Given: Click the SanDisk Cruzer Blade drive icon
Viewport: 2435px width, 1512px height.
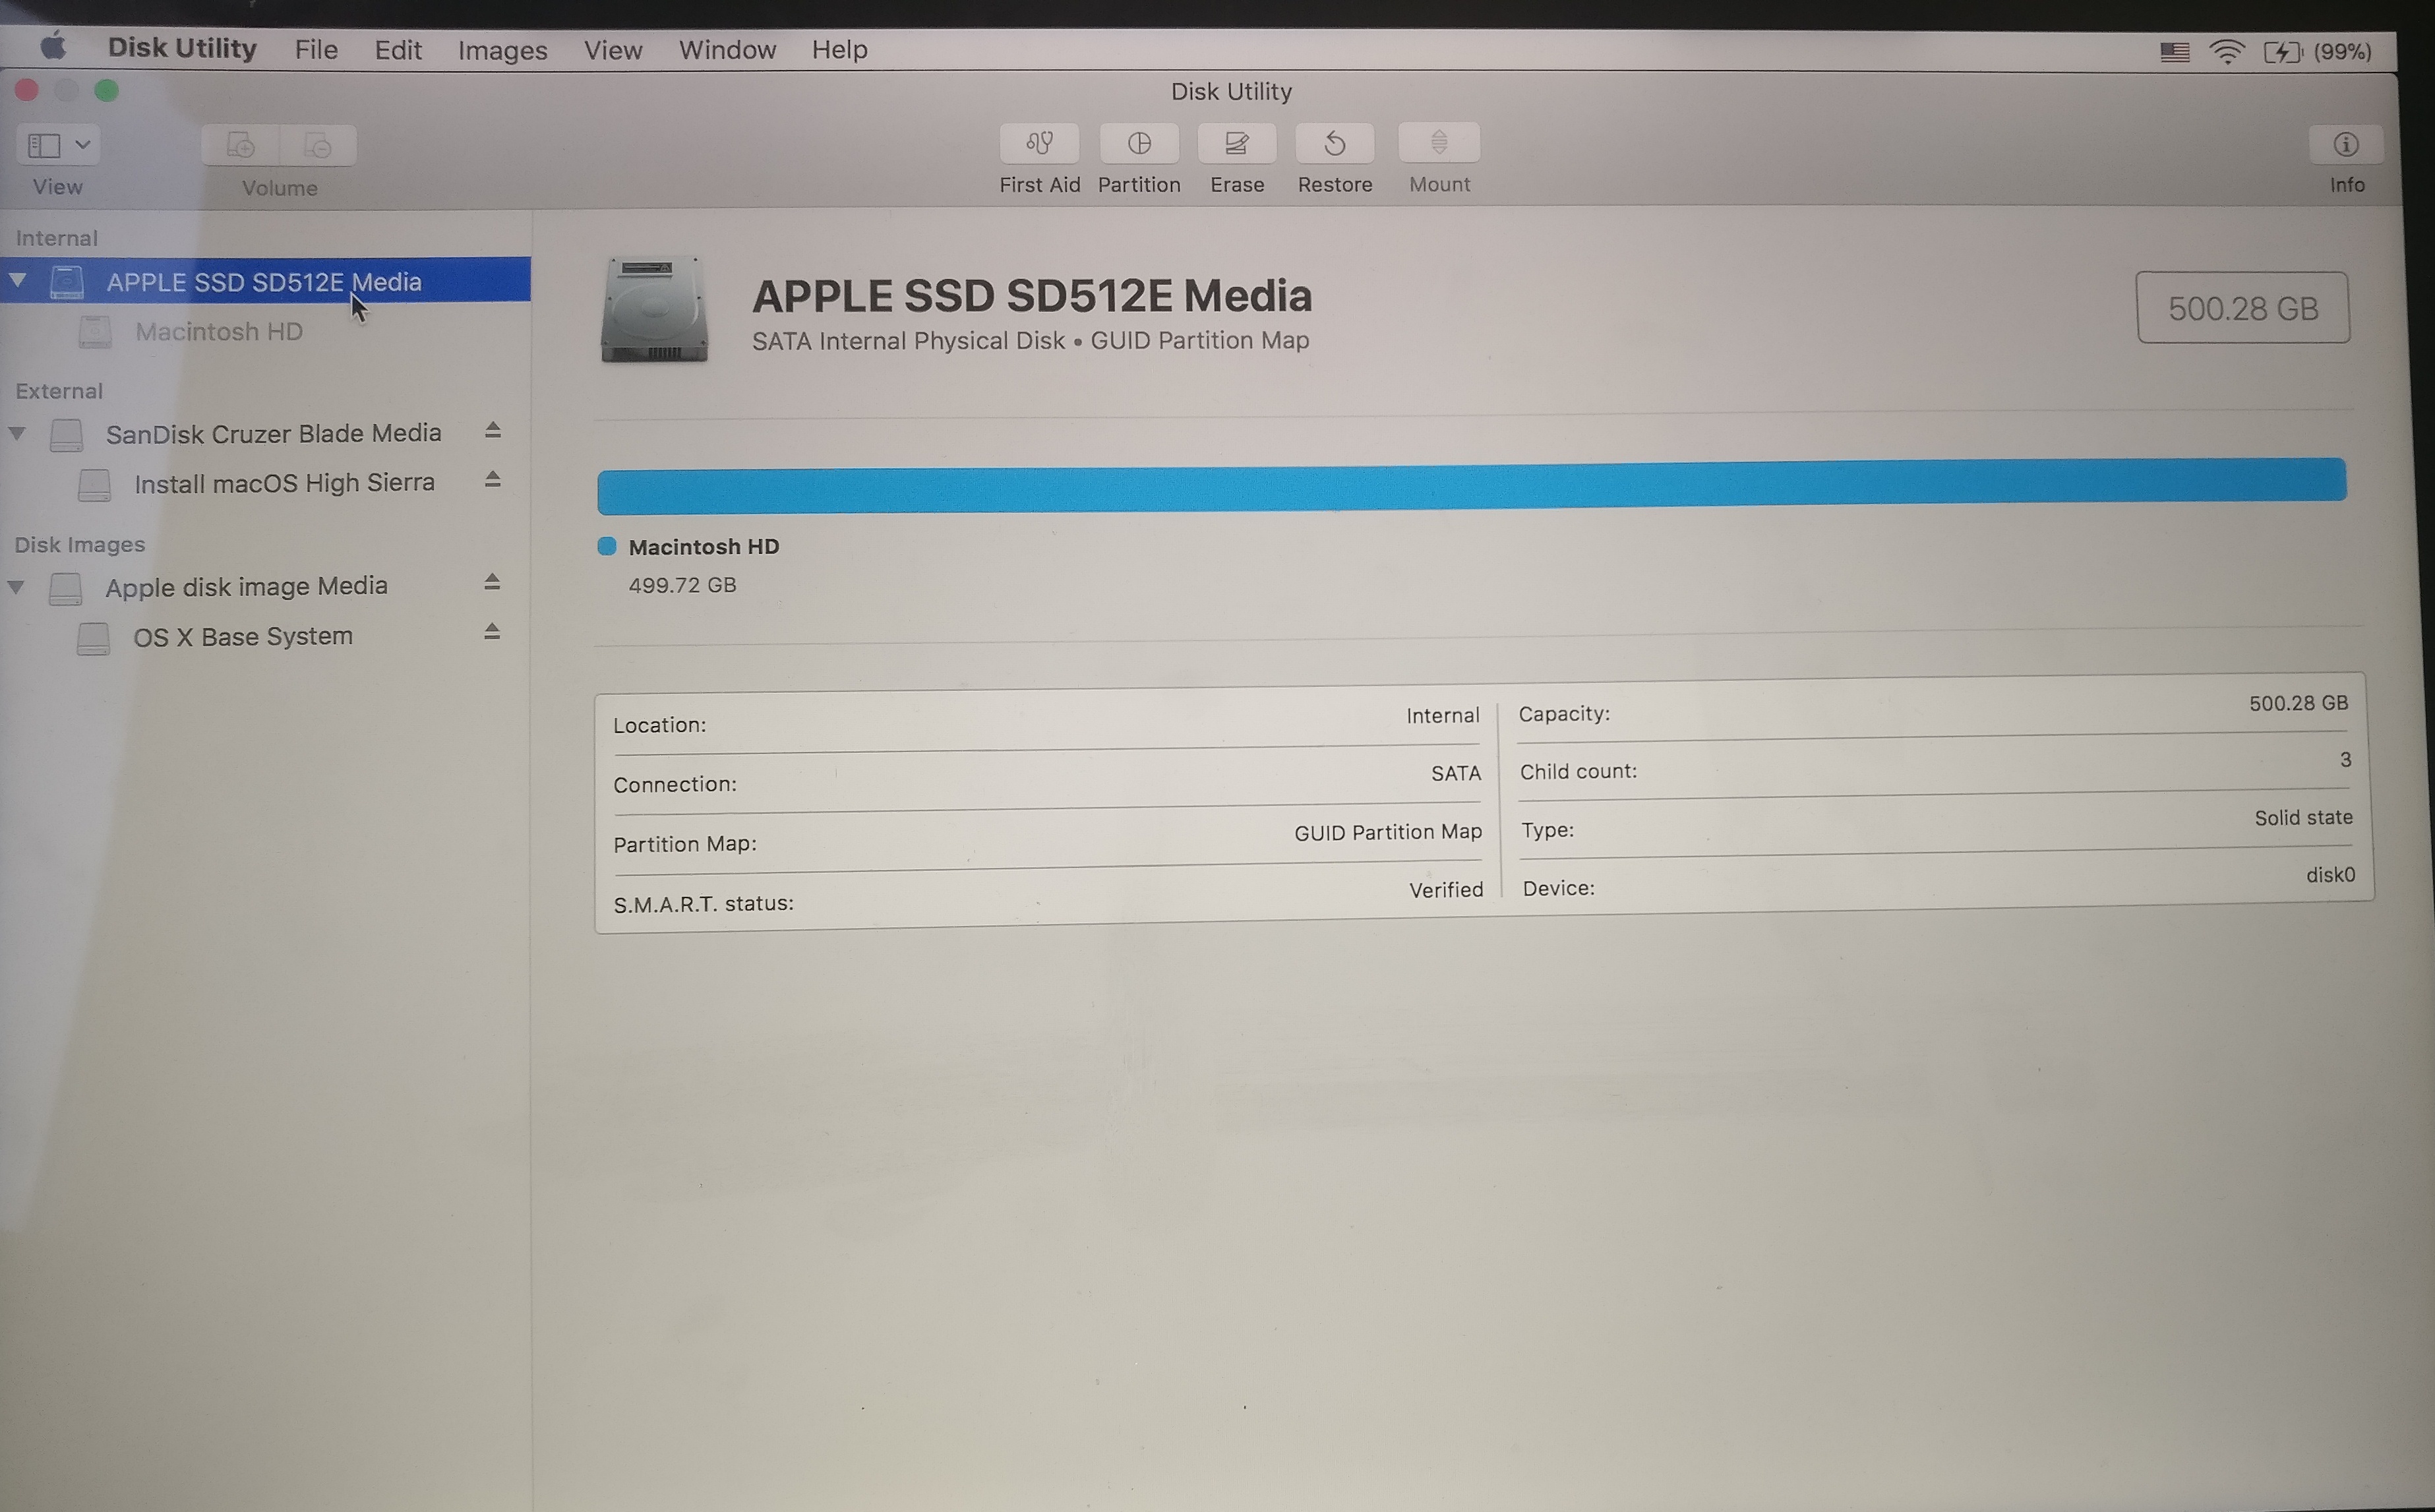Looking at the screenshot, I should (67, 435).
